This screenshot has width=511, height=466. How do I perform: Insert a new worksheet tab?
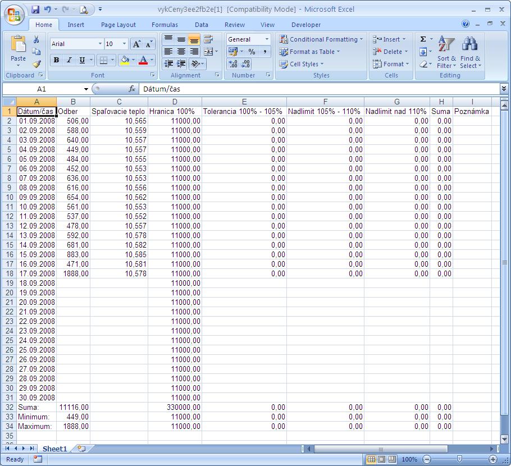pos(81,449)
